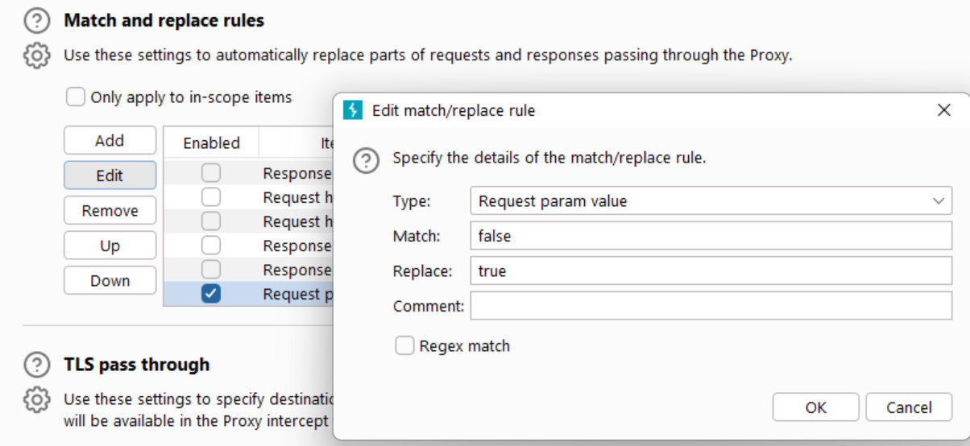Click help icon inside Edit match/replace dialog
The image size is (970, 446).
pyautogui.click(x=367, y=160)
